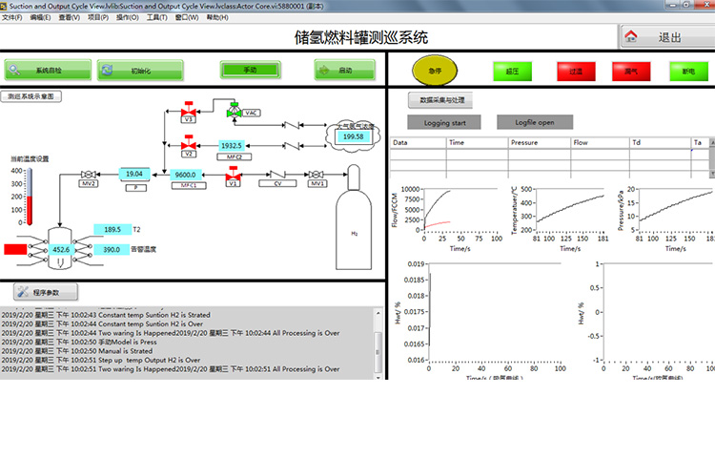Click the Logging start button
Viewport: 715px width, 458px height.
pyautogui.click(x=445, y=122)
